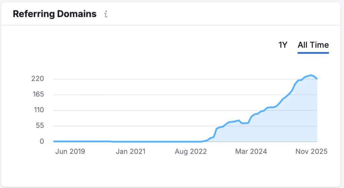Click the 55 y-axis label
The width and height of the screenshot is (344, 188).
(x=40, y=126)
